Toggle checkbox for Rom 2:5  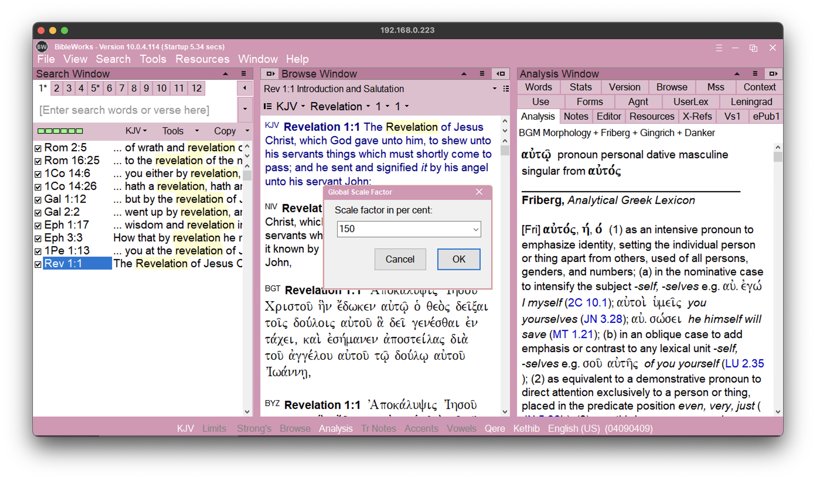click(x=38, y=148)
